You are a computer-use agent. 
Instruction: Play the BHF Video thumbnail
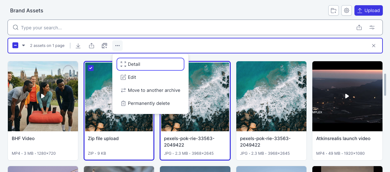pos(43,96)
